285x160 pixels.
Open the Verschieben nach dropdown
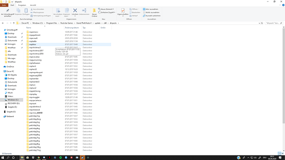(58, 12)
